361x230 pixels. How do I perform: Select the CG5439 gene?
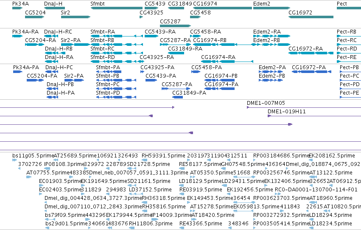click(x=151, y=8)
